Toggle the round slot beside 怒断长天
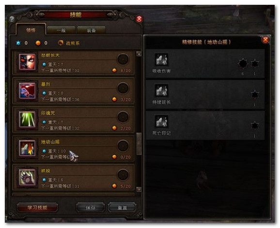The height and width of the screenshot is (228, 280). pyautogui.click(x=123, y=59)
